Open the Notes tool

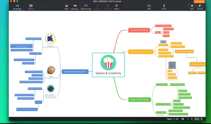(116, 7)
